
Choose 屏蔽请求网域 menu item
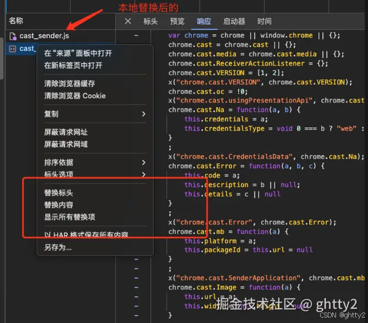click(x=66, y=144)
